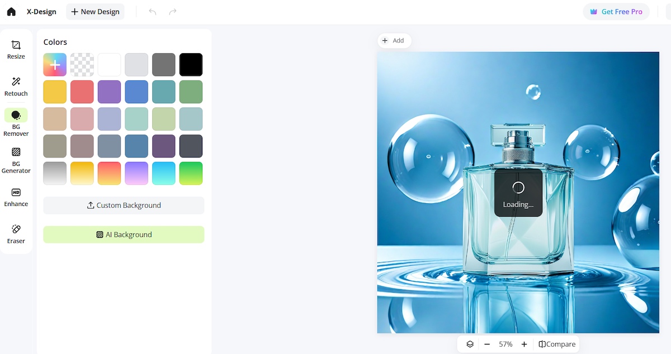Screen dimensions: 671x354
Task: Click the AI Background button
Action: [124, 235]
